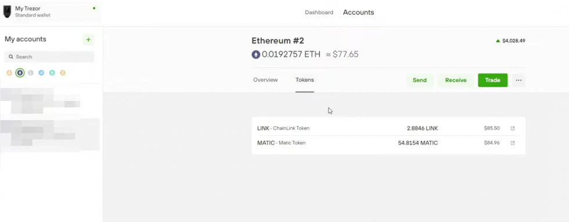The height and width of the screenshot is (222, 569).
Task: Select the MATIC - Matic Token row
Action: (388, 143)
